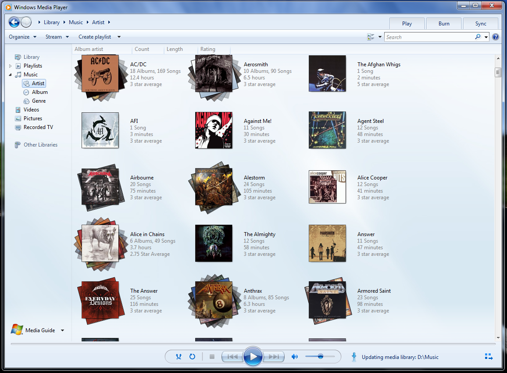Open Pictures in the navigation pane
Screen dimensions: 507x373
click(x=32, y=118)
